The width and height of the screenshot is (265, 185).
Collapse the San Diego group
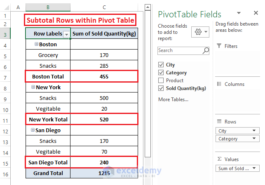coord(31,130)
